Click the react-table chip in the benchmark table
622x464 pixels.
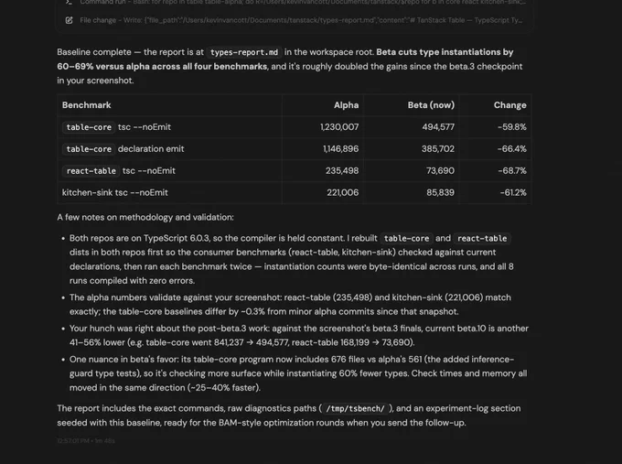(x=91, y=171)
